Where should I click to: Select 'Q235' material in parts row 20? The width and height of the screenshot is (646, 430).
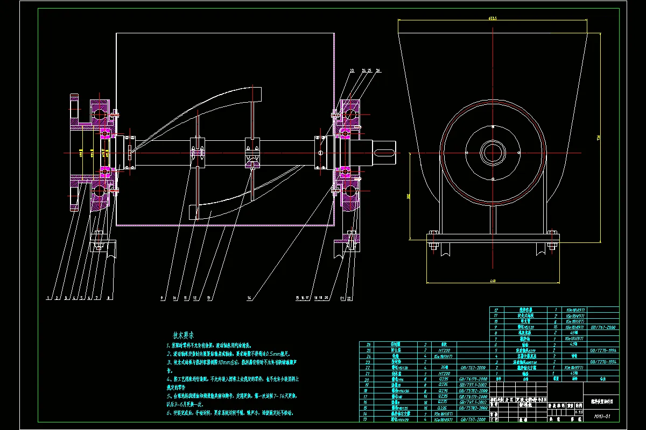[443, 379]
